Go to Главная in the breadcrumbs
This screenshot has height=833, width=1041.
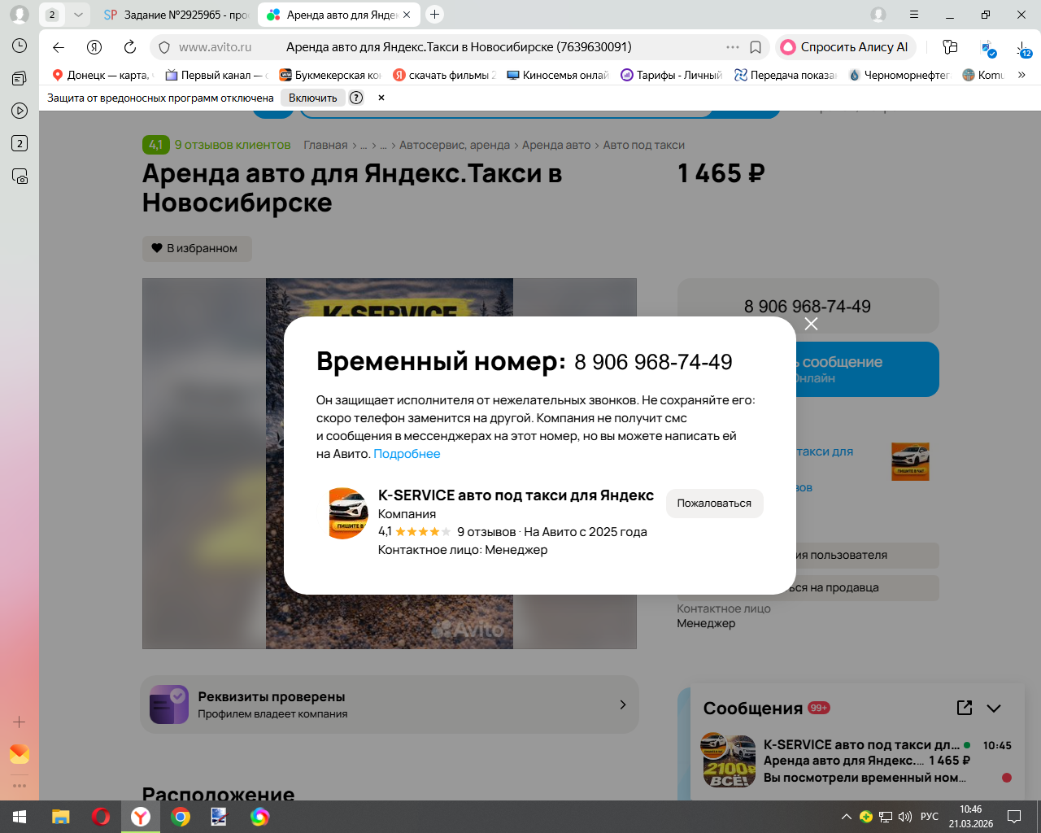pyautogui.click(x=325, y=145)
